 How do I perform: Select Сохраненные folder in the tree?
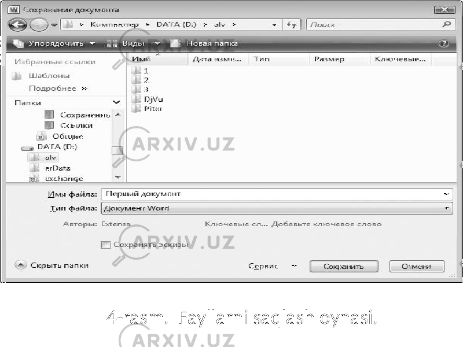(78, 115)
